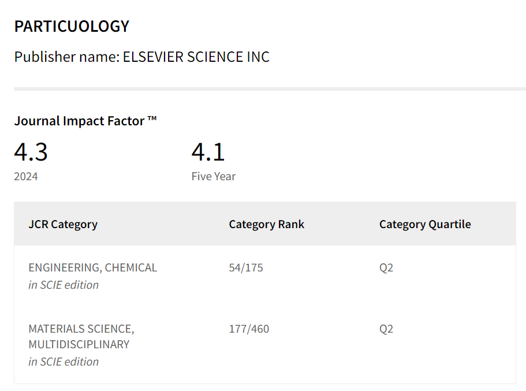Viewport: 526px width, 391px height.
Task: Click the Five Year label
Action: click(214, 176)
